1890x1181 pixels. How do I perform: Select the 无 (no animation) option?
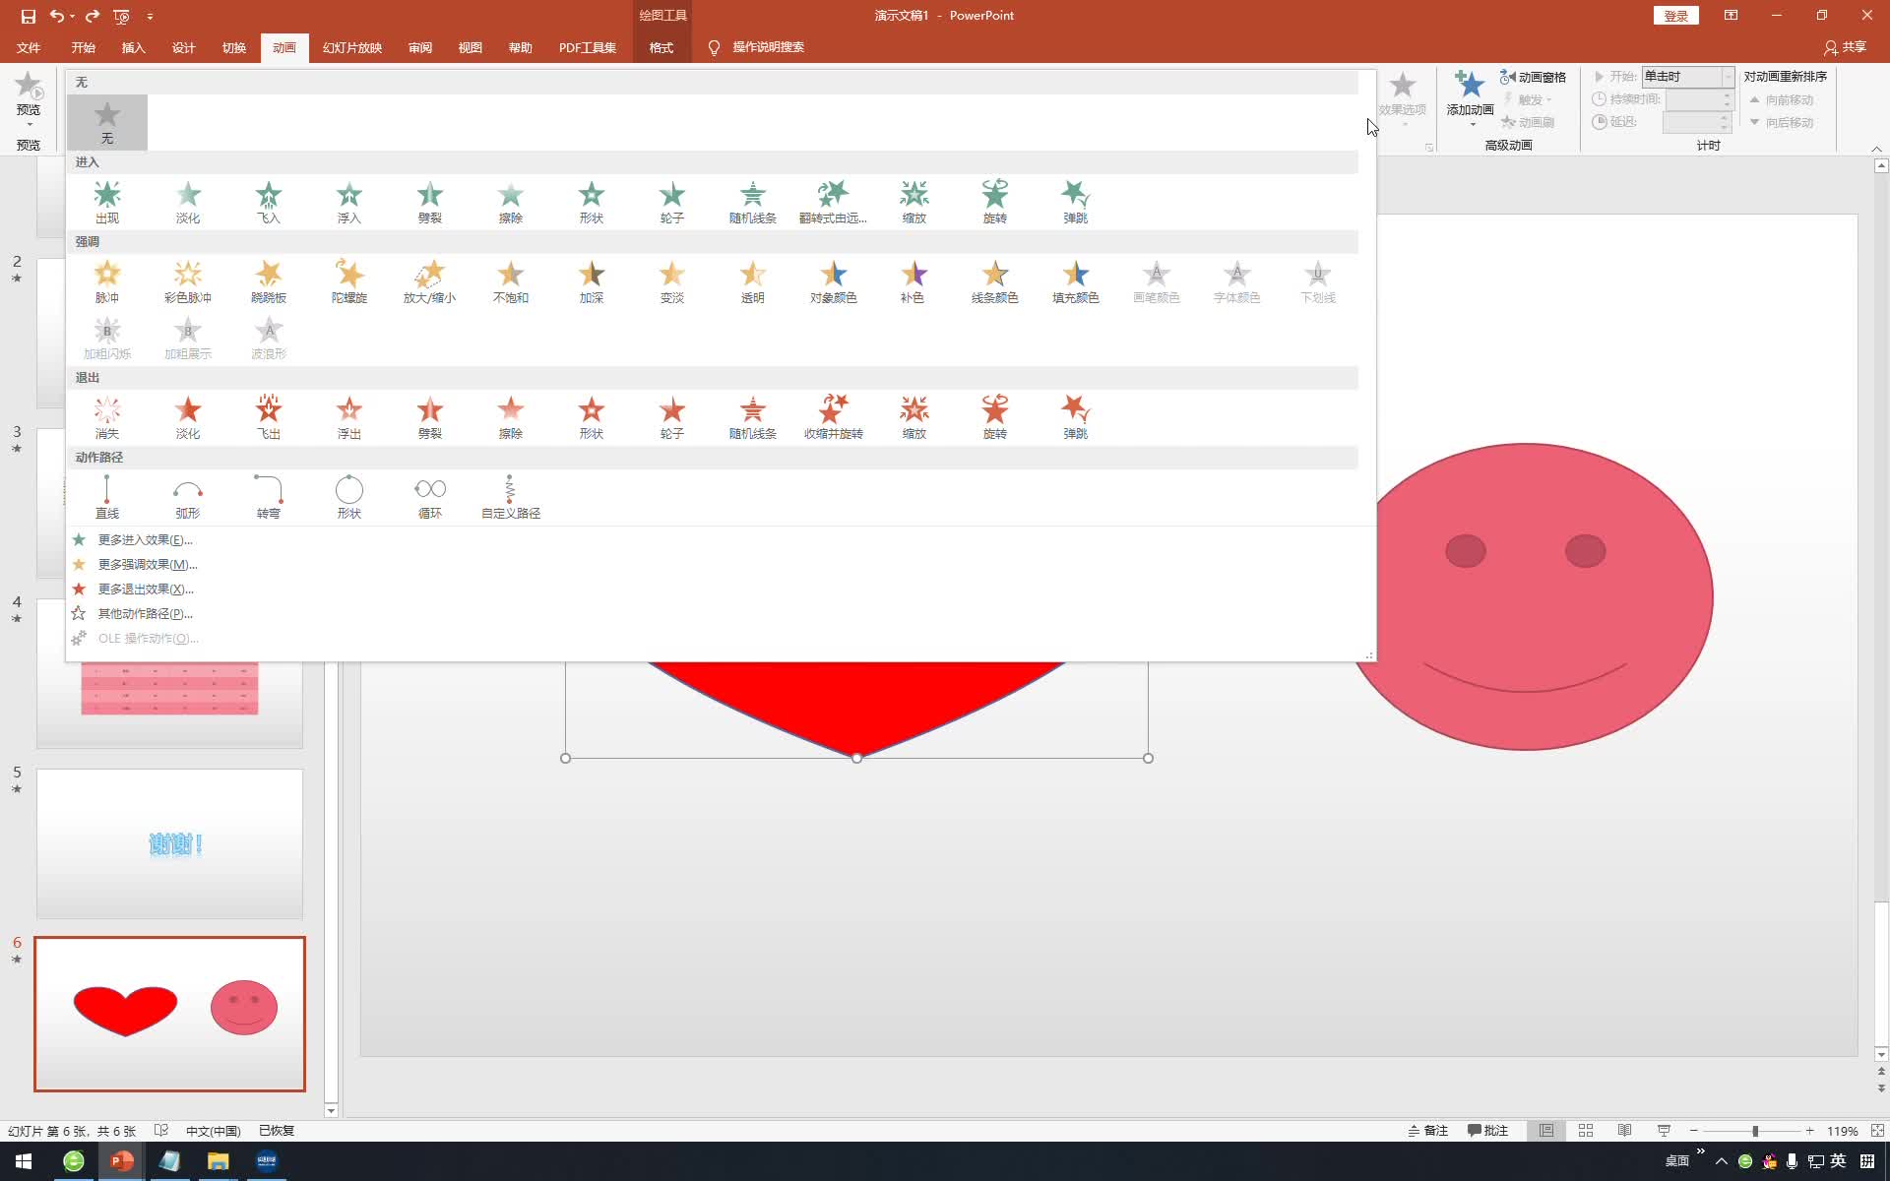pos(107,122)
